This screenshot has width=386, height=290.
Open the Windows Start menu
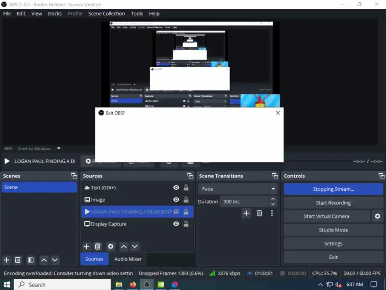7,285
